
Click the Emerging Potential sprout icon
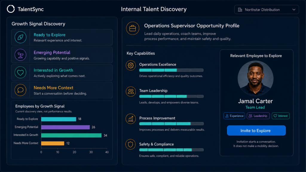coord(20,55)
